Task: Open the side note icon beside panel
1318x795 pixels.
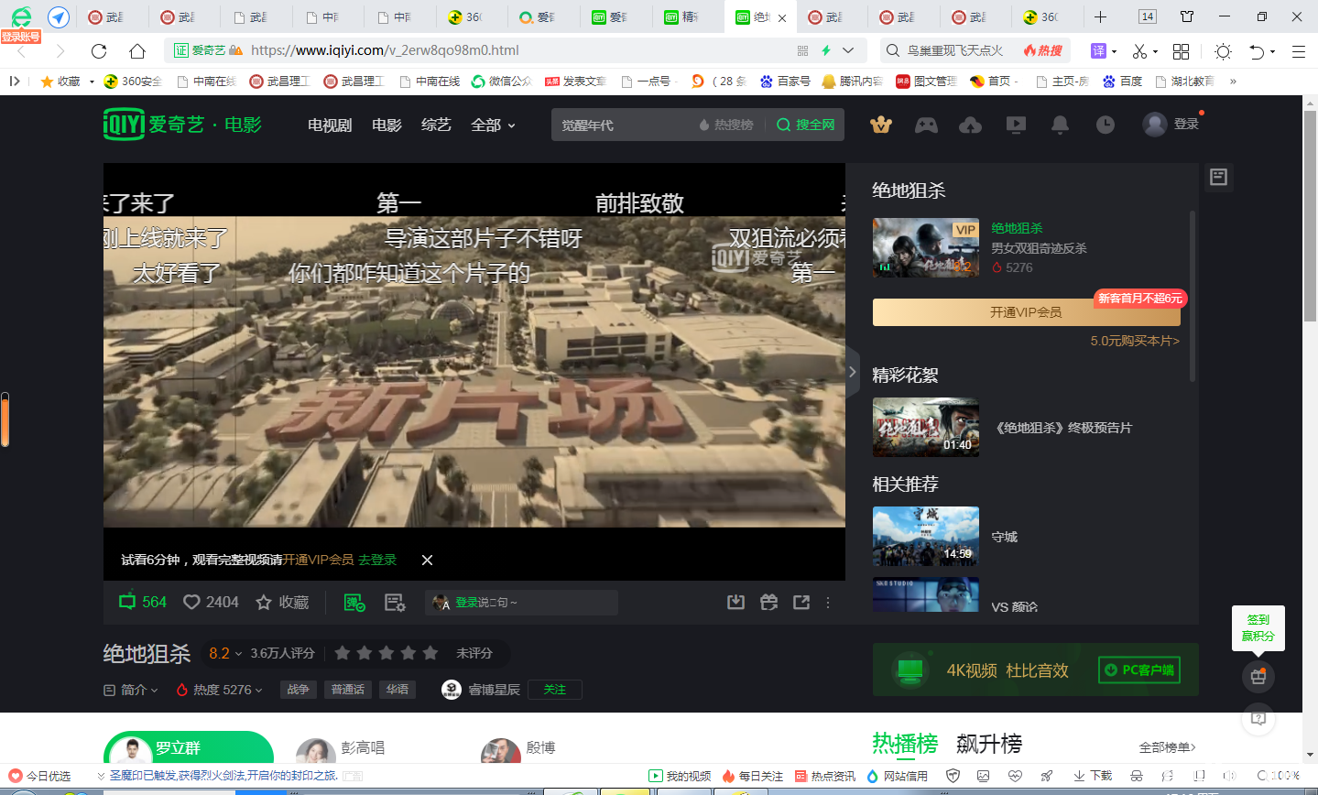Action: pyautogui.click(x=1218, y=177)
